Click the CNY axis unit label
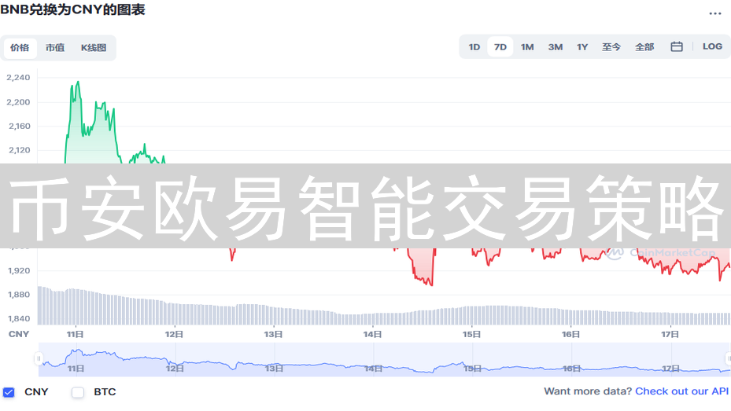This screenshot has height=411, width=731. tap(19, 334)
